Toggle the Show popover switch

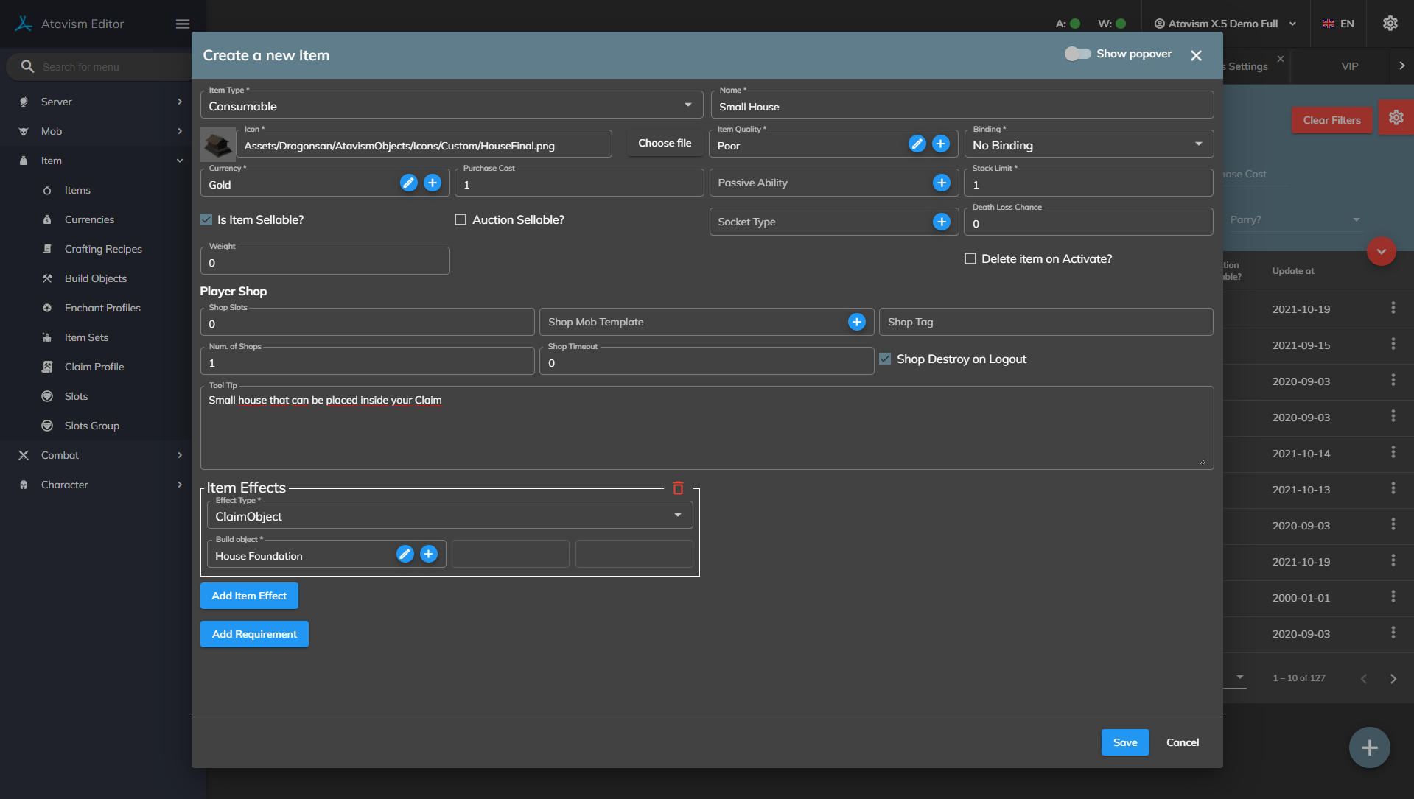click(1077, 54)
